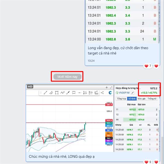
Task: Click the ask price 1874.9
Action: (141, 119)
